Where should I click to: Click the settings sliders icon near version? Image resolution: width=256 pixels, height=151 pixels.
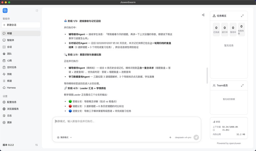(x=37, y=145)
